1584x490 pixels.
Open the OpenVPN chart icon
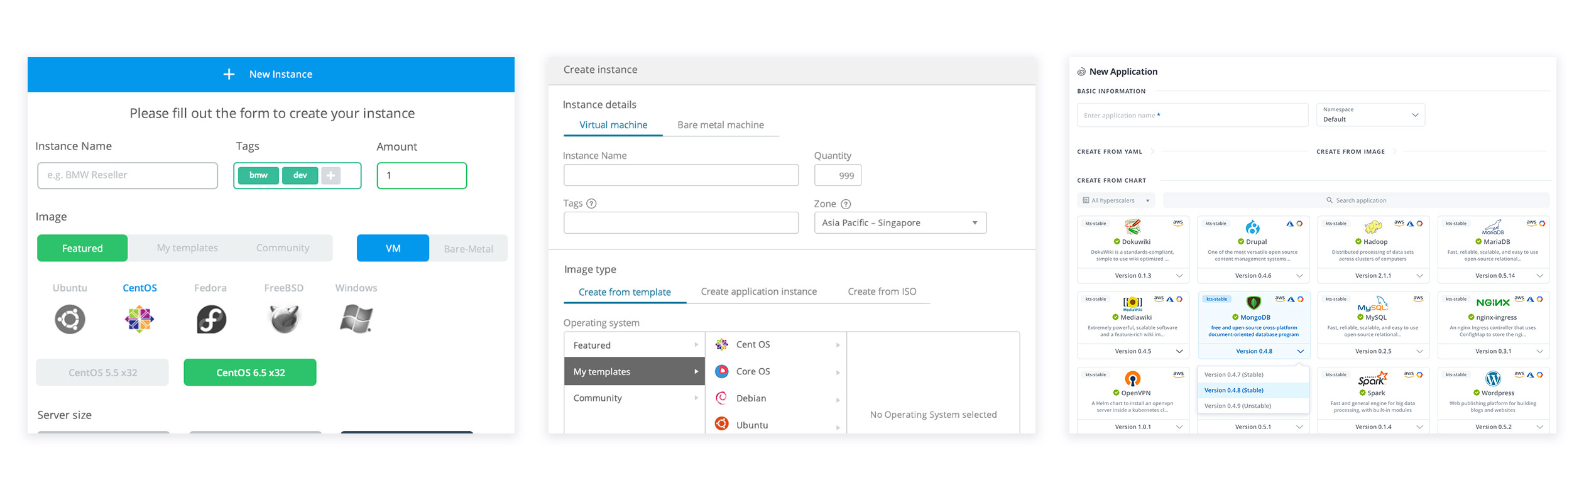[1133, 379]
